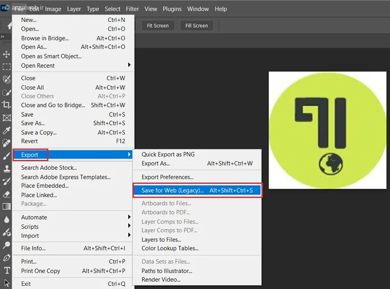Choose New from File menu
390x289 pixels.
click(73, 20)
